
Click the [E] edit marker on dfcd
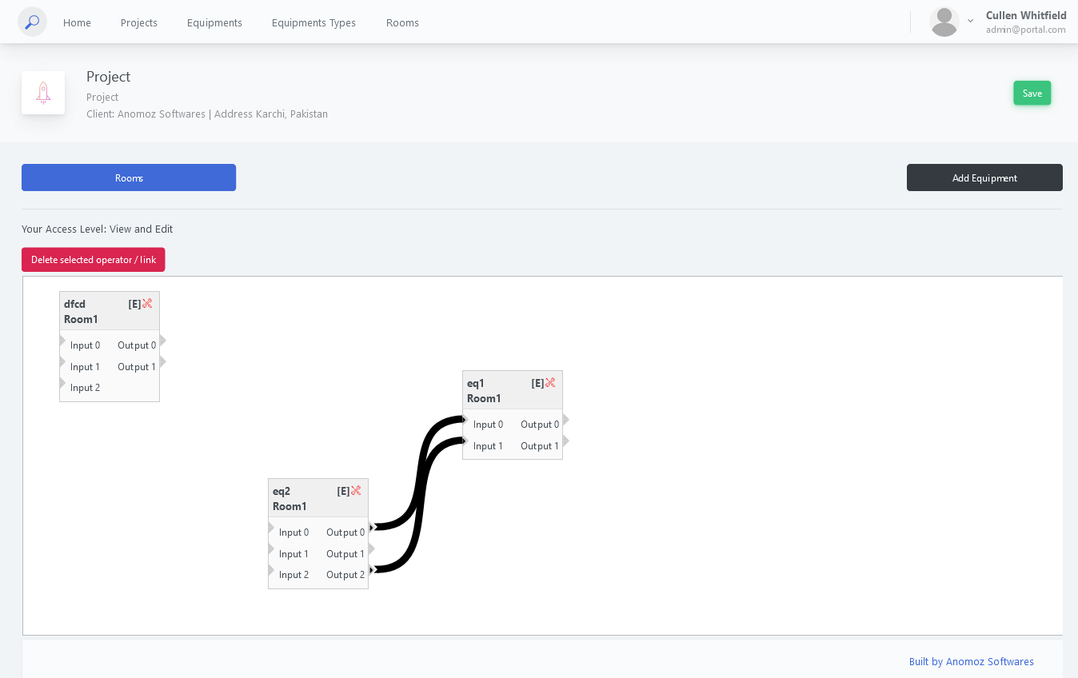(x=134, y=304)
